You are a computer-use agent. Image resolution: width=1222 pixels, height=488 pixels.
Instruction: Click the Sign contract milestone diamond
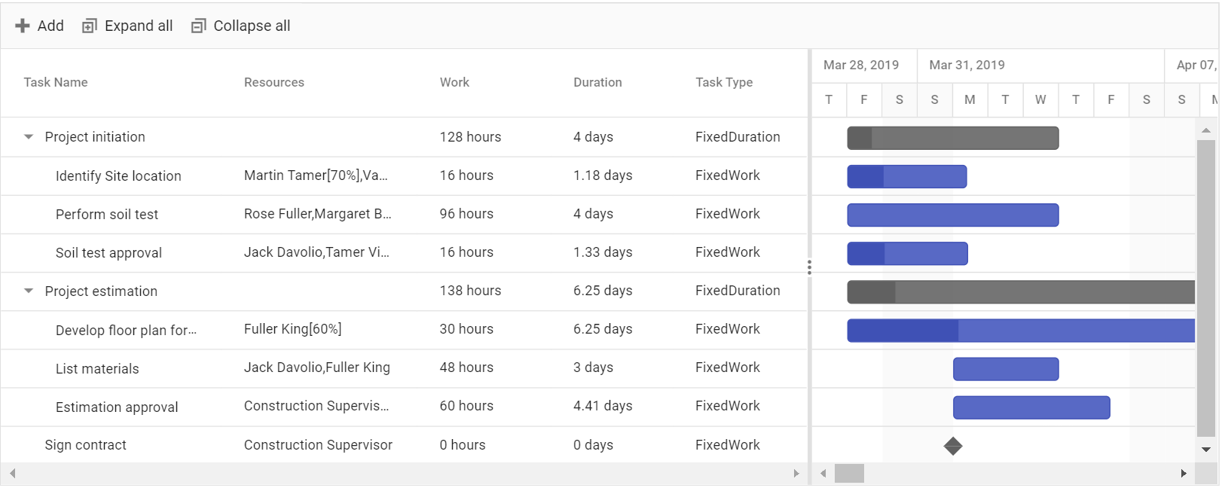click(x=953, y=446)
